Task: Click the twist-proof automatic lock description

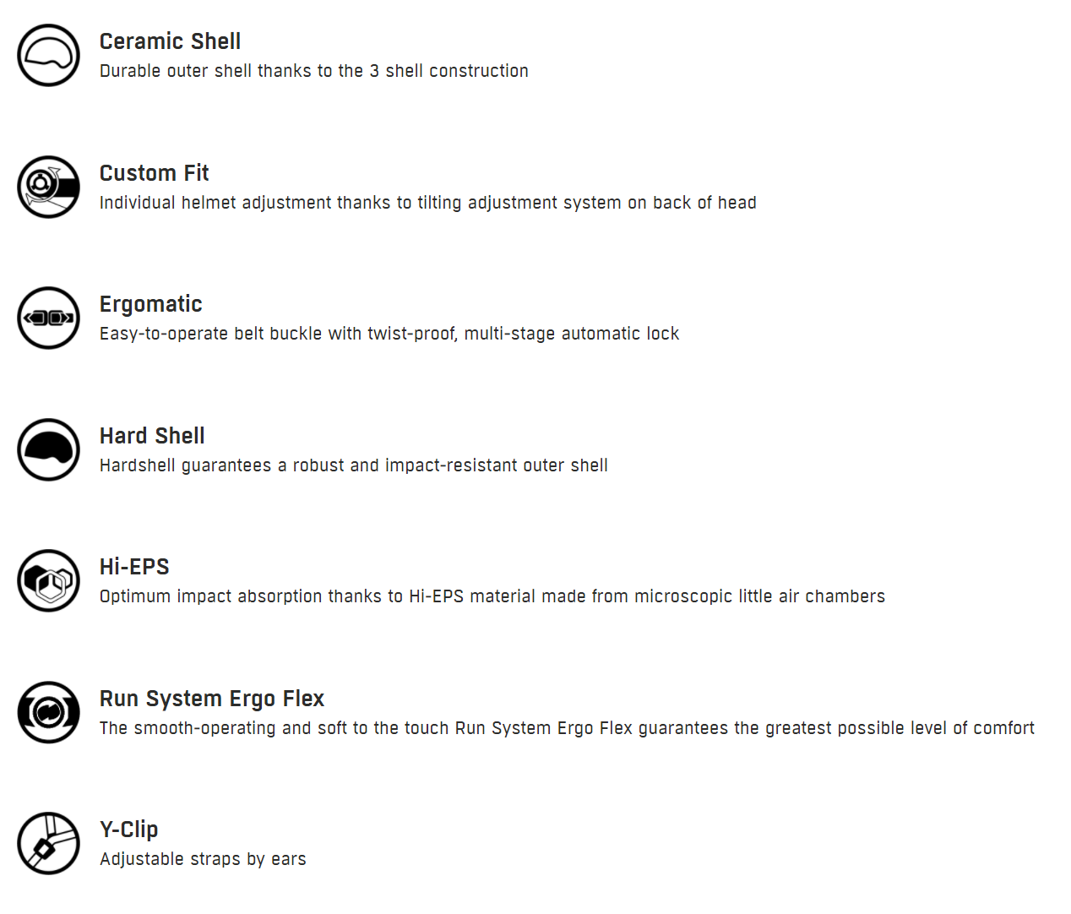Action: click(389, 334)
